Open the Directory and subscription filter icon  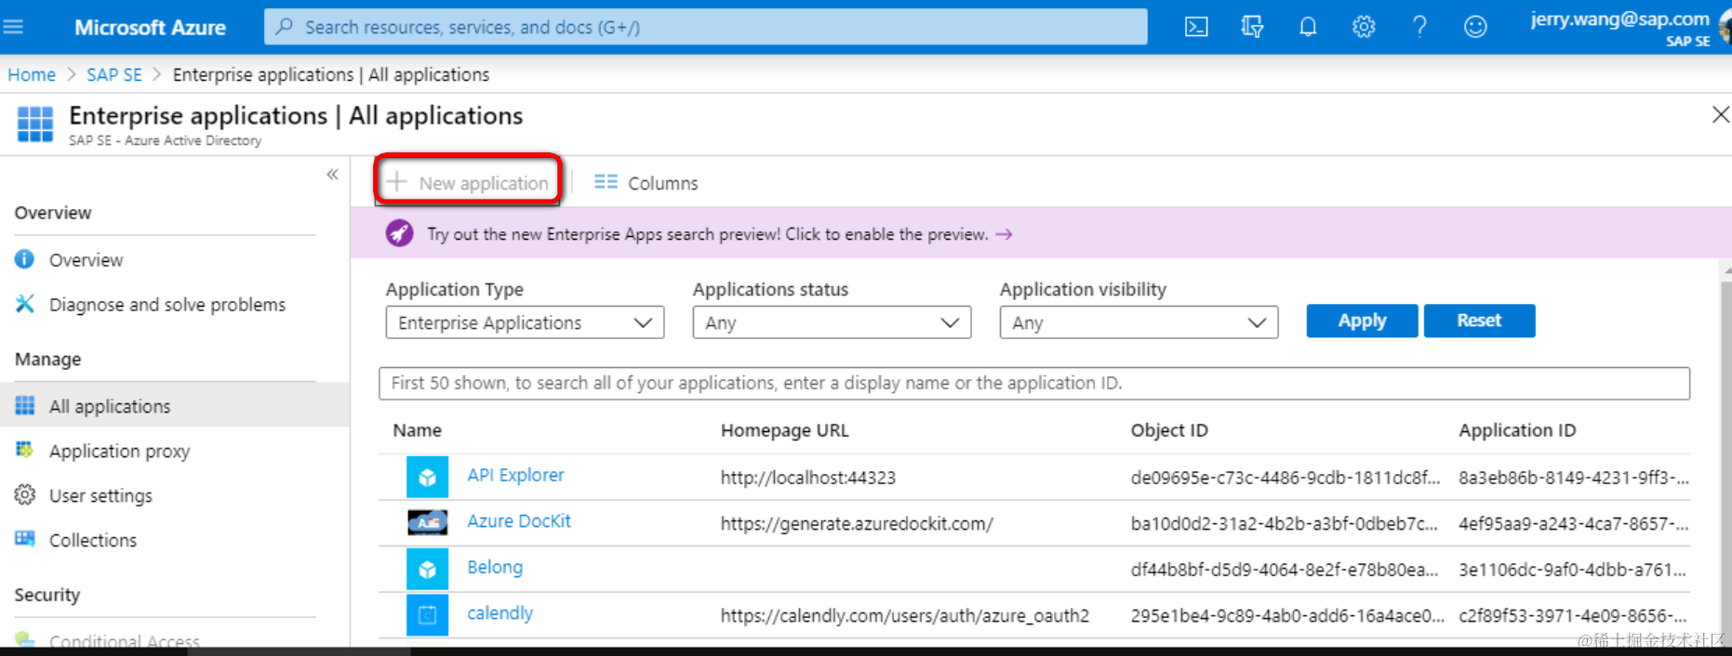(1252, 27)
